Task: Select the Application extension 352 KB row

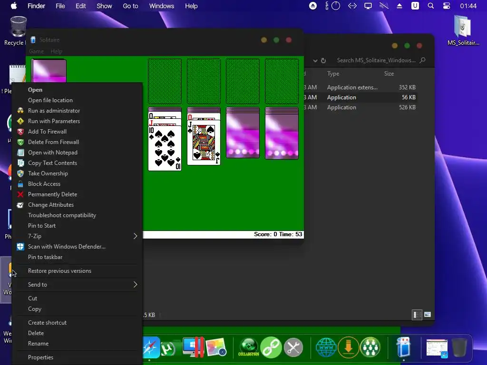Action: pyautogui.click(x=360, y=87)
